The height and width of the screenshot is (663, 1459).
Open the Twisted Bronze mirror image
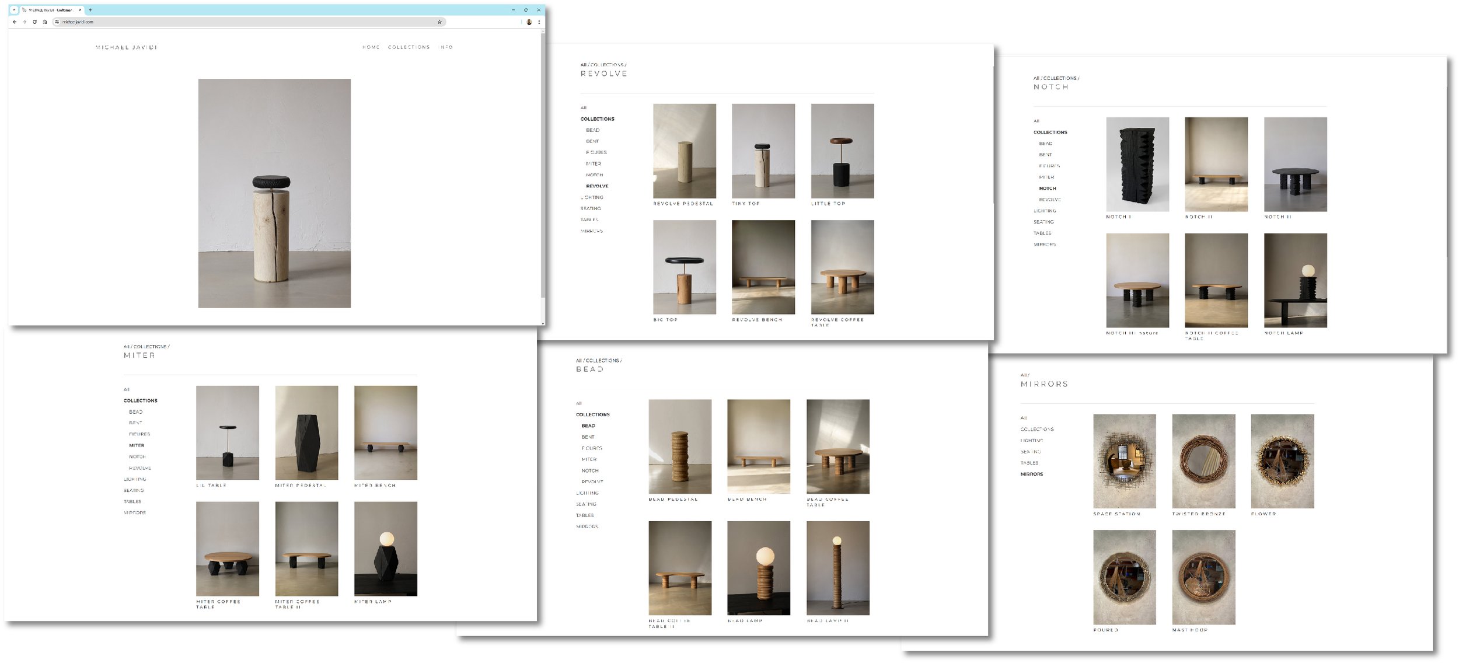point(1203,461)
